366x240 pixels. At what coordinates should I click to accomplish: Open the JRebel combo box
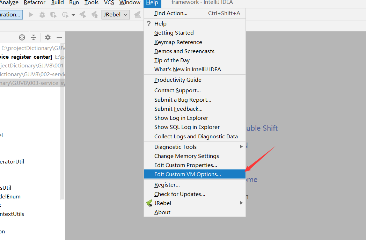click(x=116, y=14)
